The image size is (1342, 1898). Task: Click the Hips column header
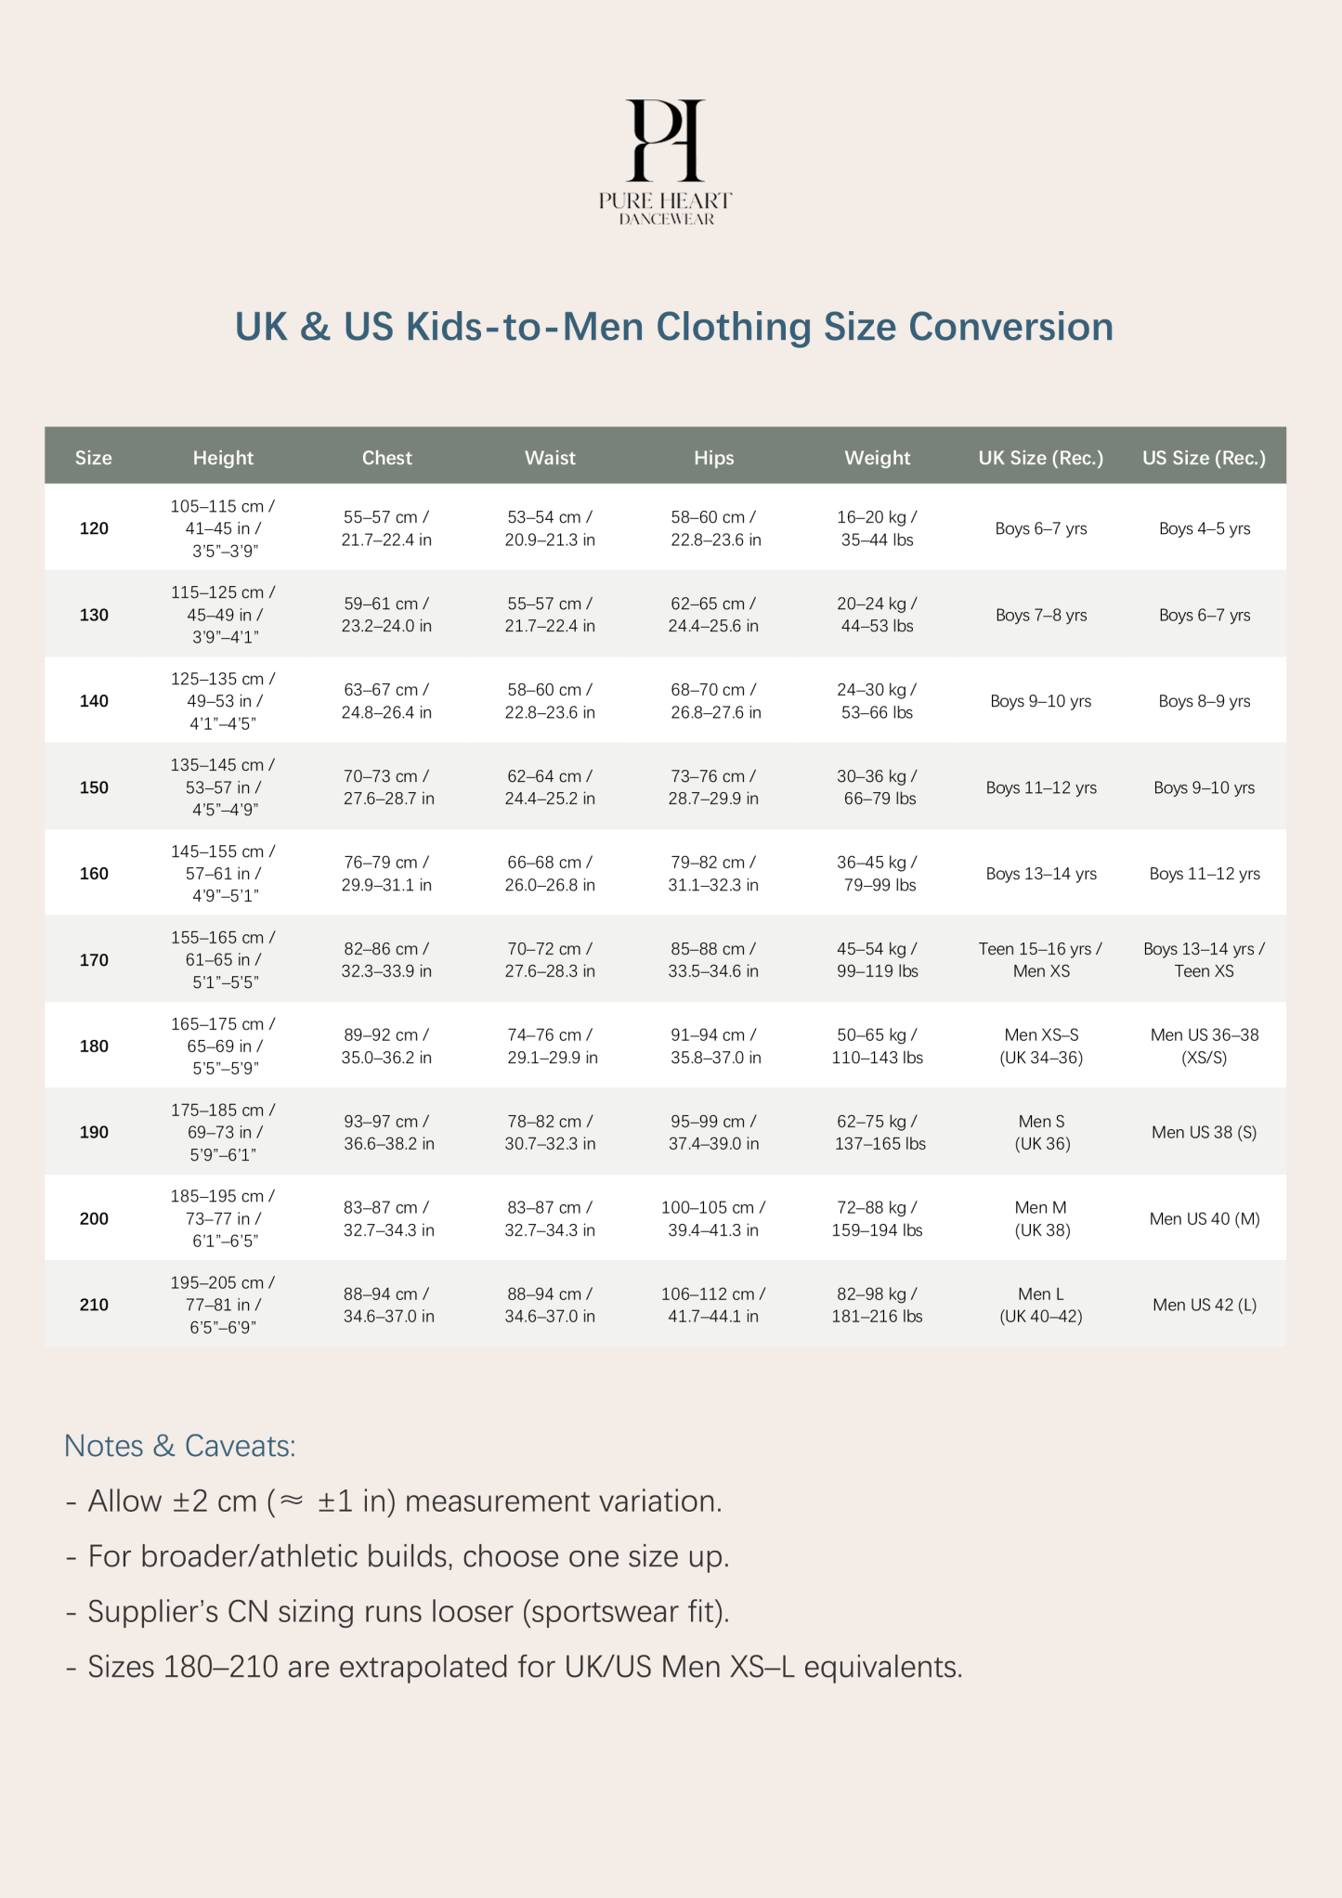(x=713, y=458)
